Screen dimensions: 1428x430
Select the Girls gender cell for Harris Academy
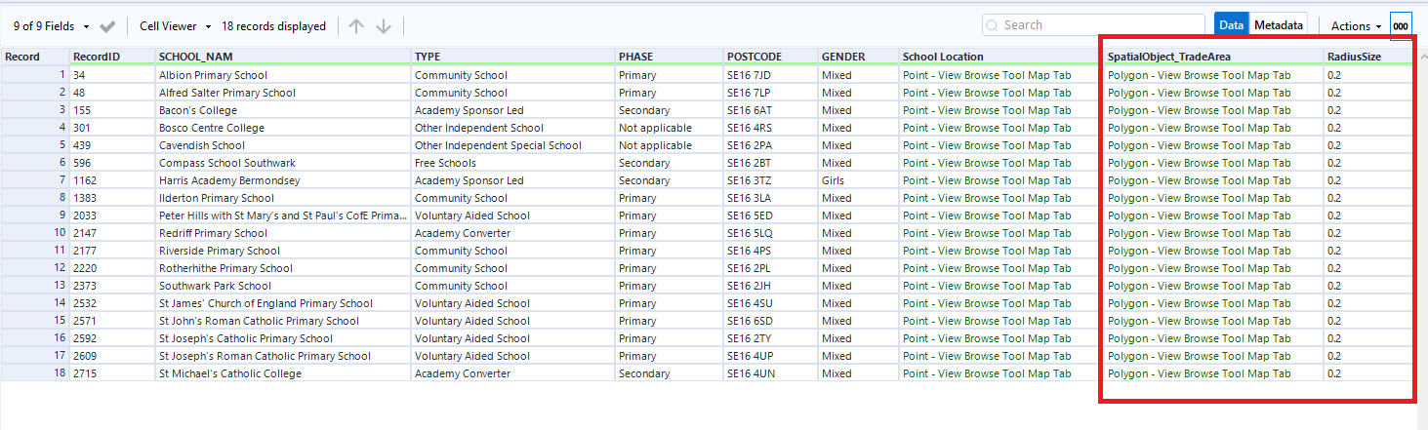pyautogui.click(x=835, y=180)
